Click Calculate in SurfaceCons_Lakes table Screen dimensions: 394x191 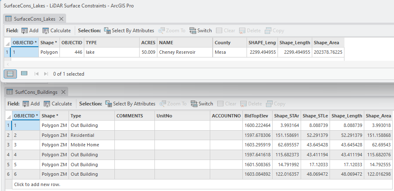click(57, 31)
